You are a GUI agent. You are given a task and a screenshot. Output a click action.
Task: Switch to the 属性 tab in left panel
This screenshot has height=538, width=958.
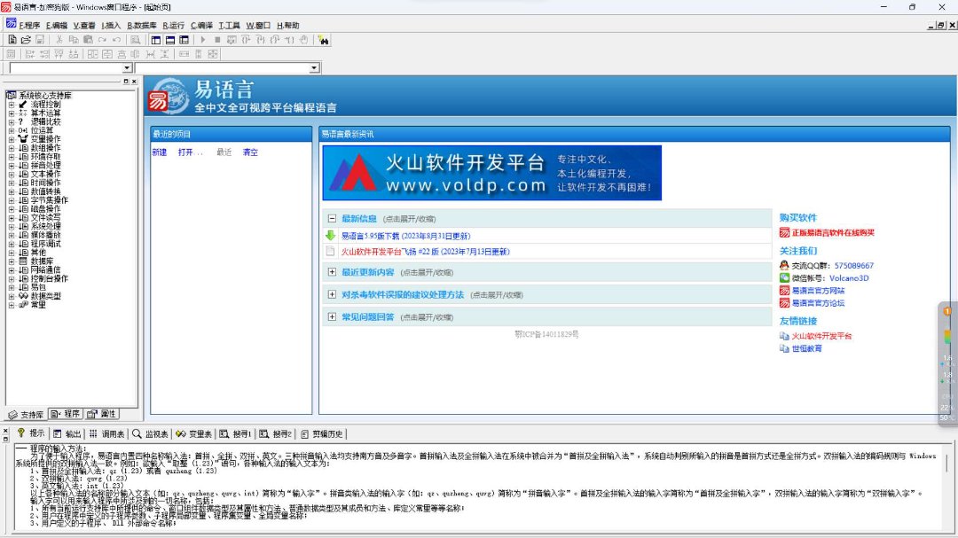[104, 414]
